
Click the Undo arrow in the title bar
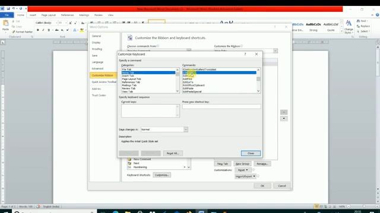13,9
